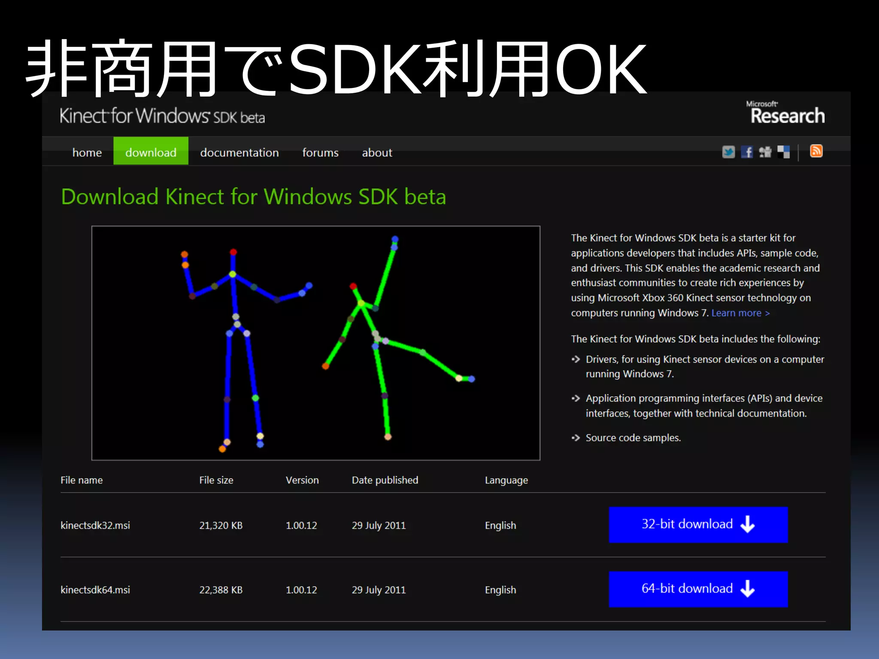The height and width of the screenshot is (659, 879).
Task: Click the Microsoft Research logo
Action: [x=785, y=112]
